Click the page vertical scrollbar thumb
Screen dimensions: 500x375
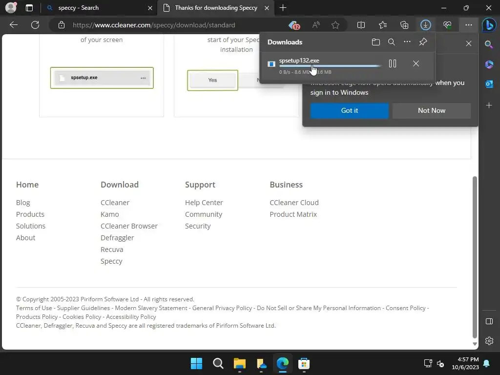[x=475, y=257]
